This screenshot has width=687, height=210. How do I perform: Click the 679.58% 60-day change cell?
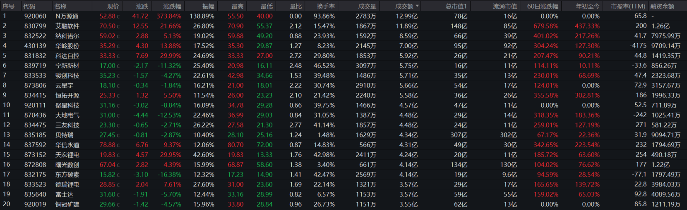[x=546, y=26]
